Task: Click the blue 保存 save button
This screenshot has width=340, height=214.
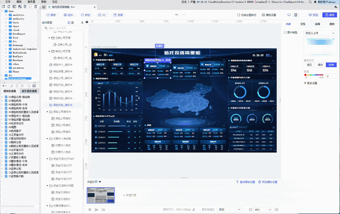Action: coord(330,15)
